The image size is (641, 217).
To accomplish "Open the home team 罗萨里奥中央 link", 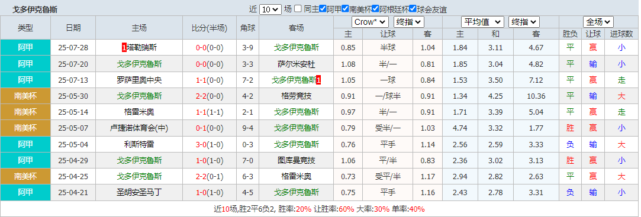I will (139, 80).
